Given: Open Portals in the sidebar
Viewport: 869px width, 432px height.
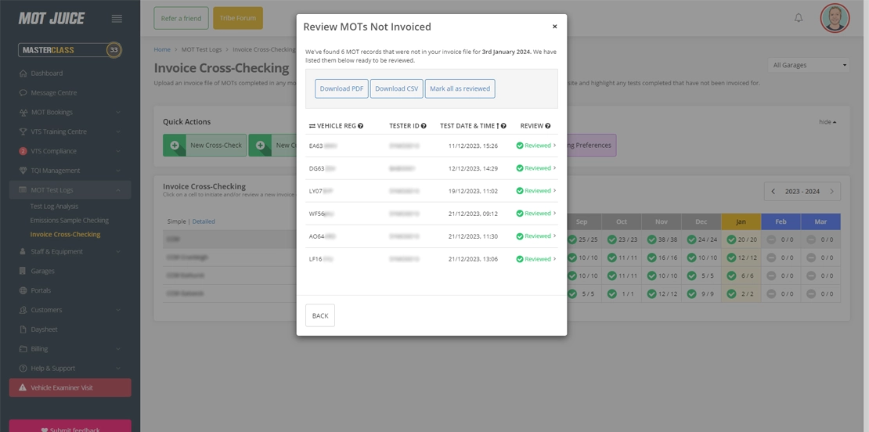Looking at the screenshot, I should 41,290.
